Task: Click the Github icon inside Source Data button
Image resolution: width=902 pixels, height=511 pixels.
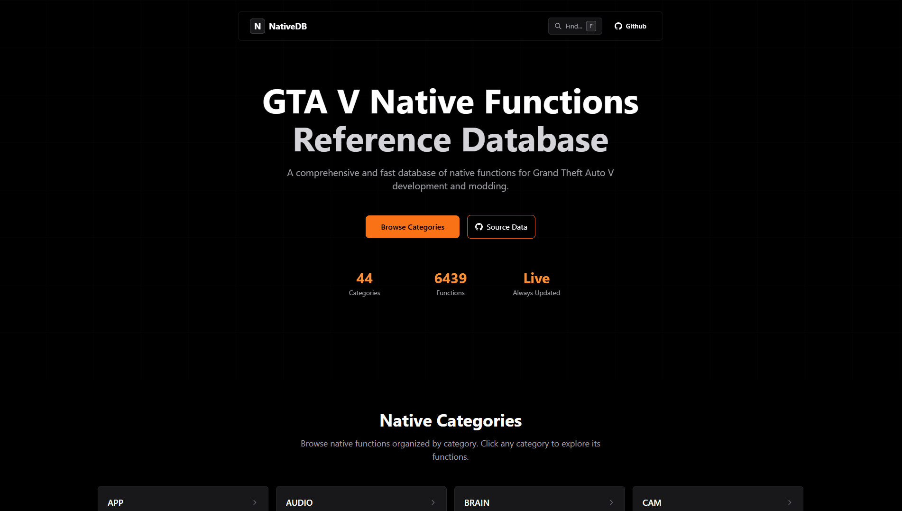Action: point(479,227)
